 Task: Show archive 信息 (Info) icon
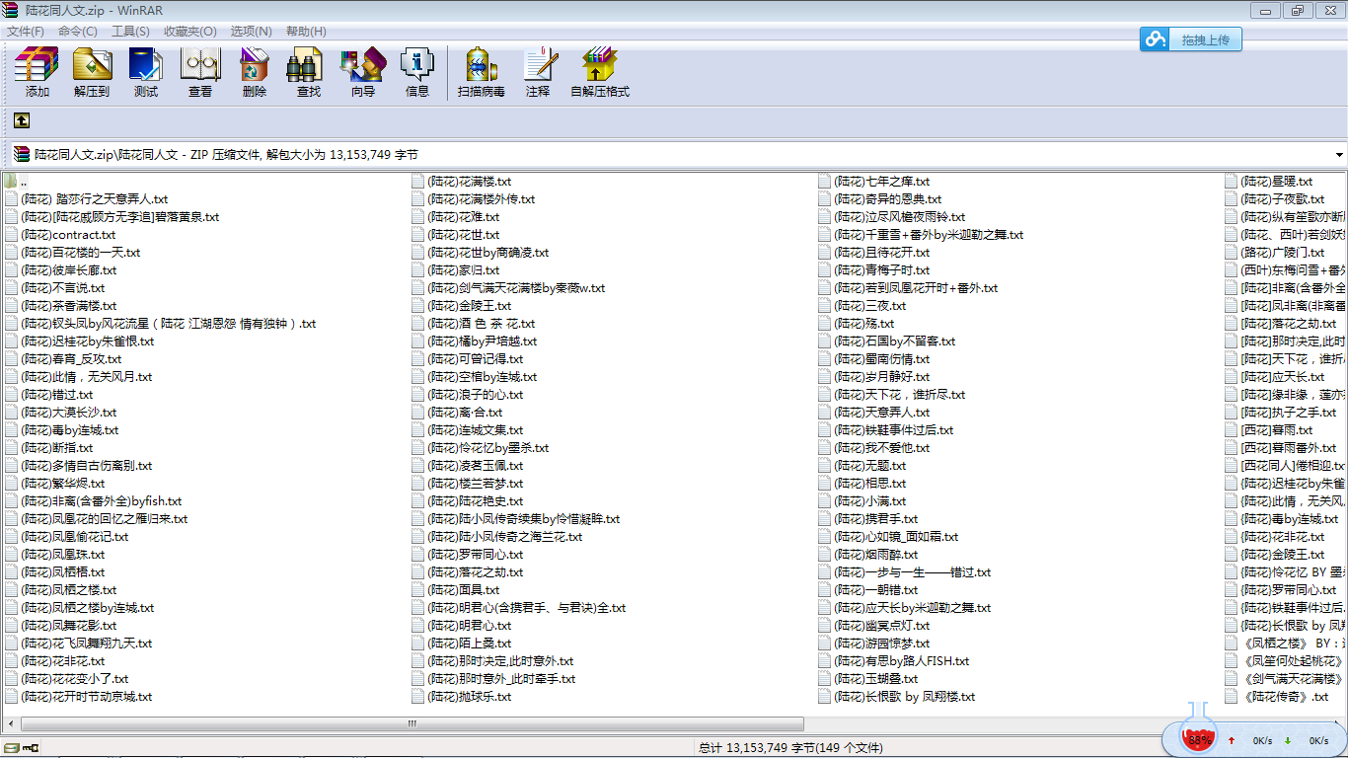pos(417,72)
